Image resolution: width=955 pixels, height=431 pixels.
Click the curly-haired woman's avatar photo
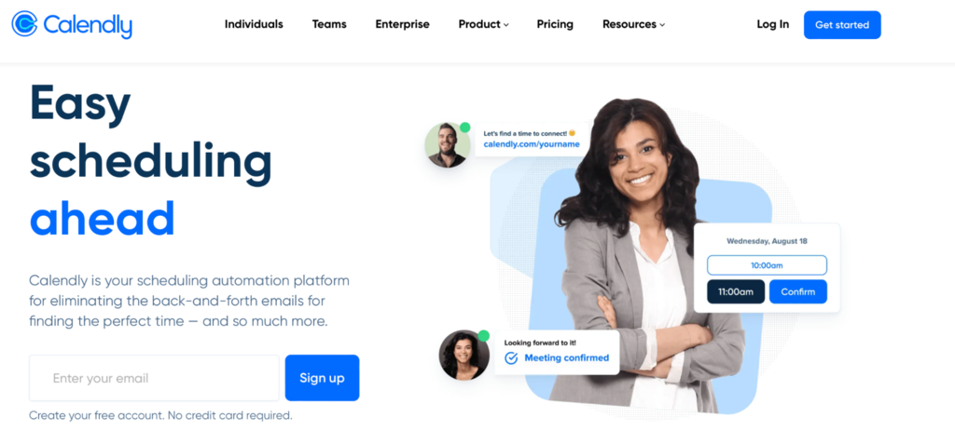[464, 355]
